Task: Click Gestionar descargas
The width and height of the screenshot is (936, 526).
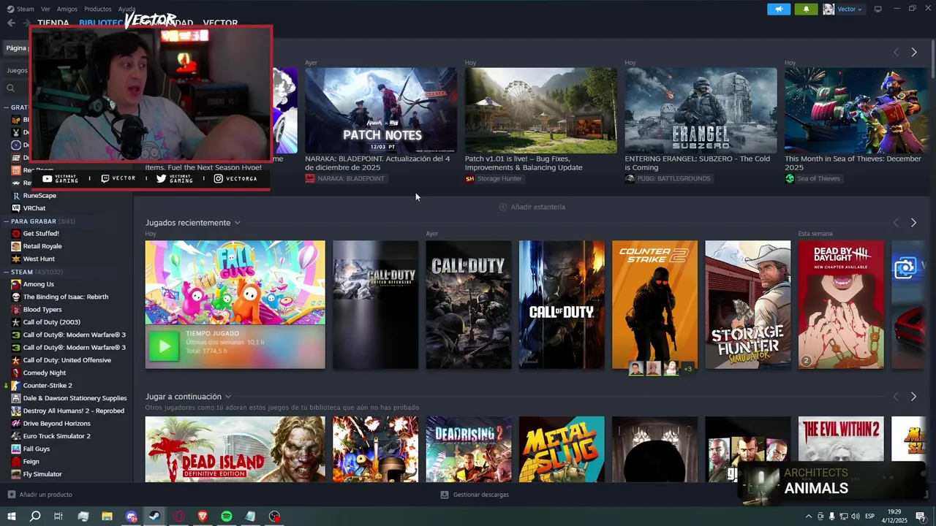Action: pos(480,495)
